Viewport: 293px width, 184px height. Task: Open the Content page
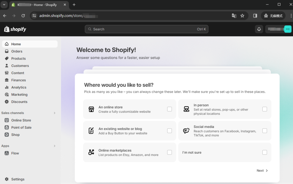coord(30,73)
